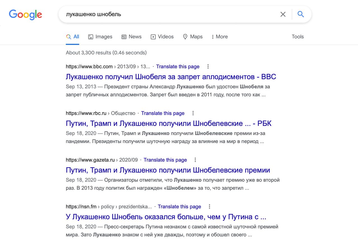Click the All tab magnifier icon

coord(69,37)
